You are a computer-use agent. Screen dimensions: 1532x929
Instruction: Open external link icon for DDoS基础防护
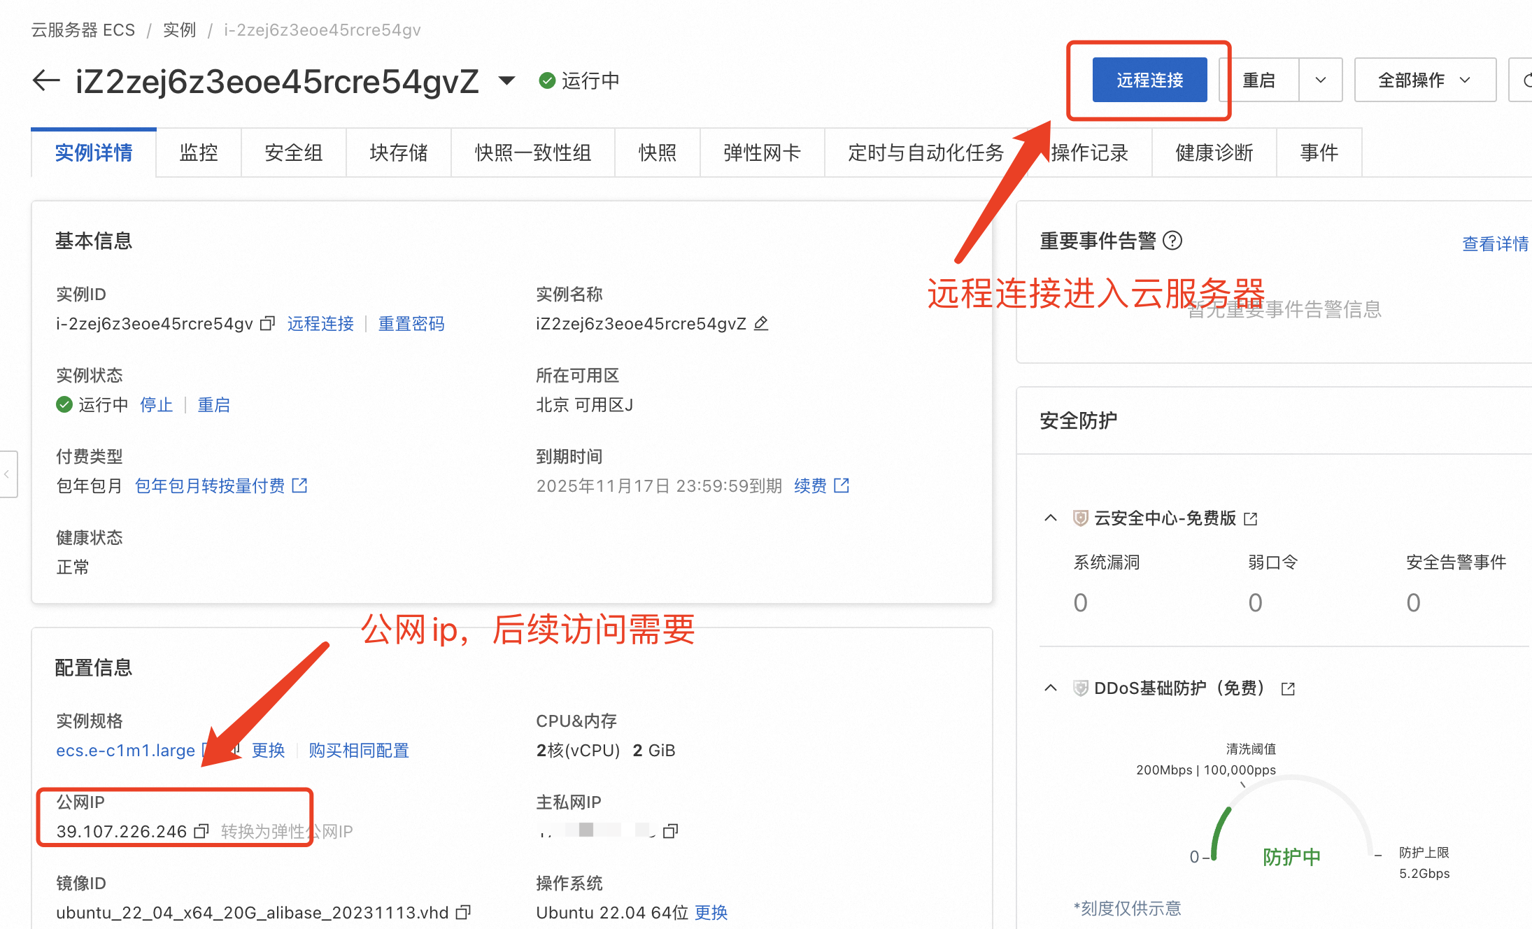coord(1288,689)
